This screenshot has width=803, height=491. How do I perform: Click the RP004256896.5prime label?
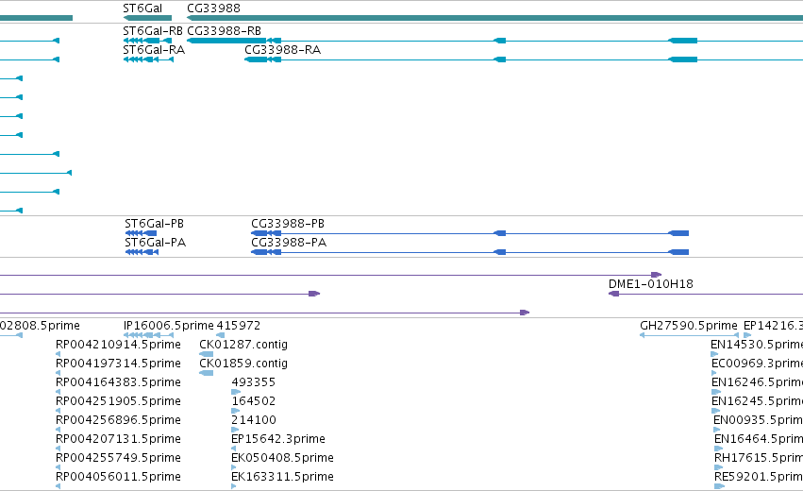[118, 420]
